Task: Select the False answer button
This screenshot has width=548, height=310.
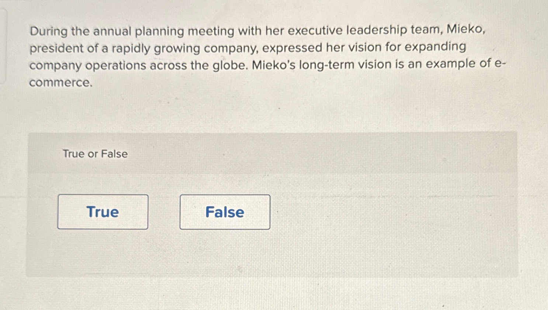Action: pos(225,212)
